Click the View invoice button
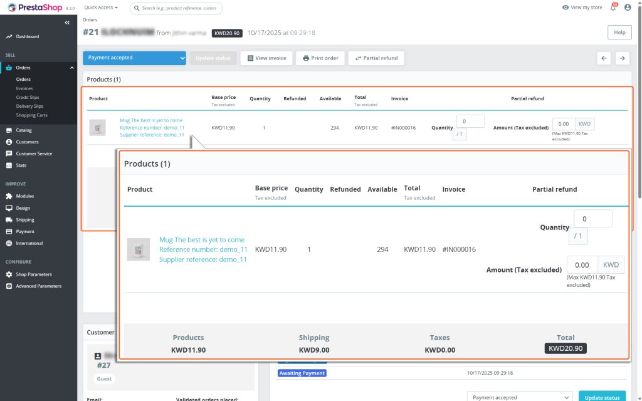Screen dimensions: 642x401 pos(266,58)
